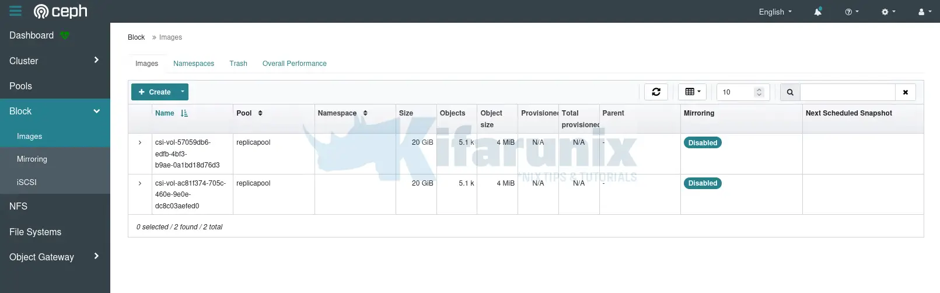
Task: Switch to the Namespaces tab
Action: 194,64
